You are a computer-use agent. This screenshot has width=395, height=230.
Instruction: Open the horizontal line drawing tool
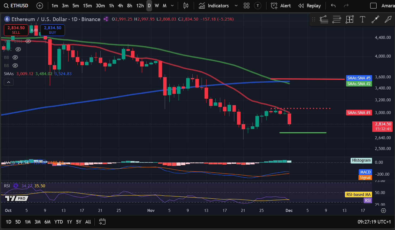(x=337, y=19)
